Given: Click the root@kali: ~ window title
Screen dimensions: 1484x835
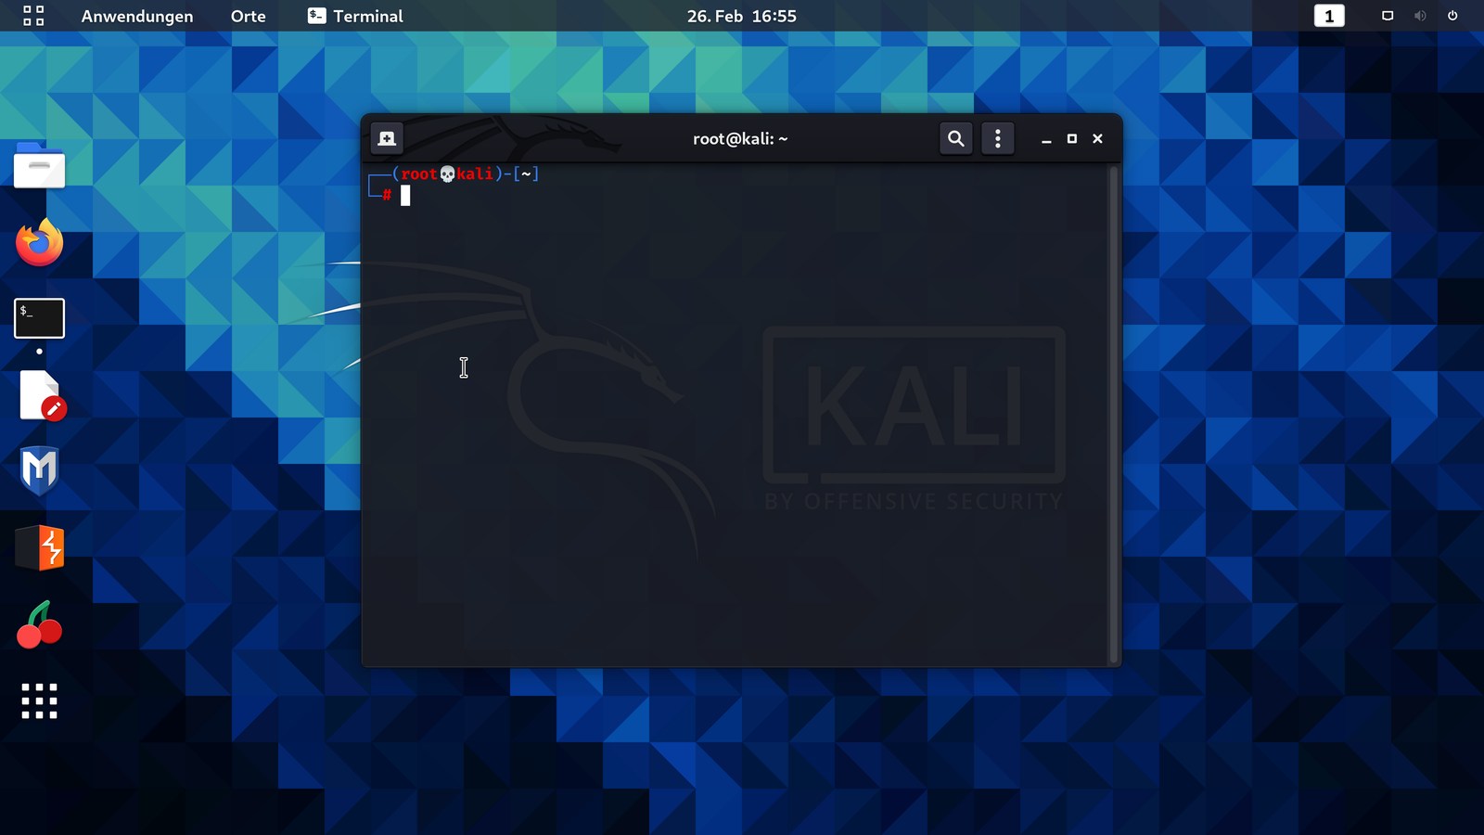Looking at the screenshot, I should tap(740, 139).
